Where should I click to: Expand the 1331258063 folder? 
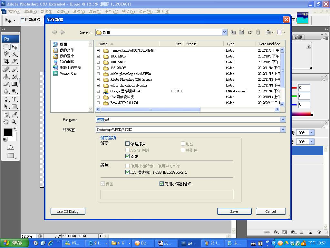point(98,68)
